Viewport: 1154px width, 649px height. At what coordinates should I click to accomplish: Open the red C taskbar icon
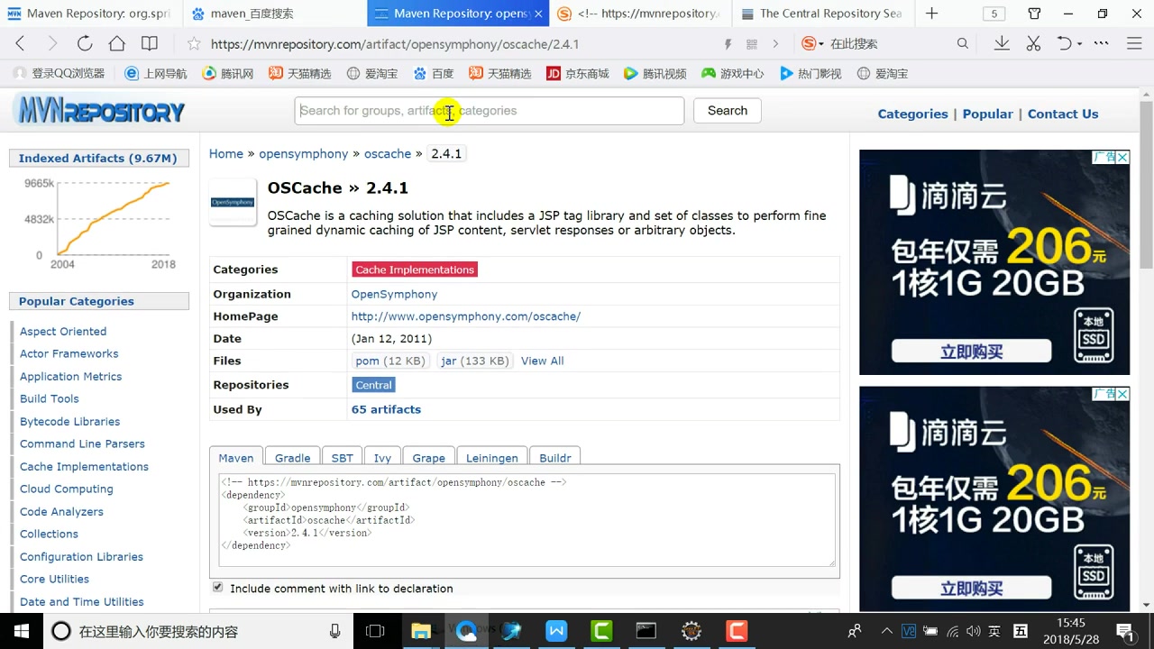click(x=737, y=631)
